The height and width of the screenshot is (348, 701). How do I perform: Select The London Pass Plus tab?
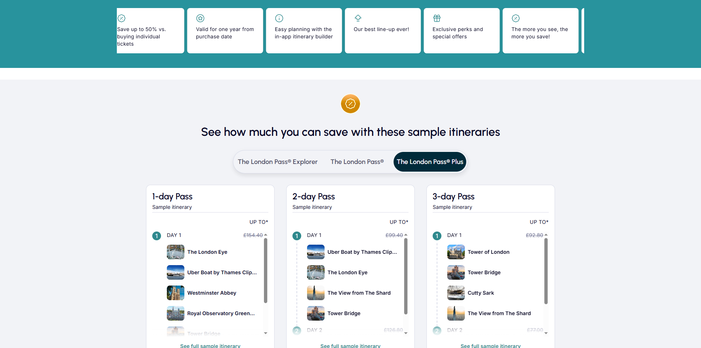tap(430, 162)
